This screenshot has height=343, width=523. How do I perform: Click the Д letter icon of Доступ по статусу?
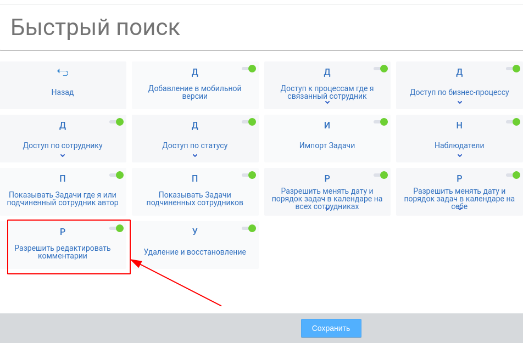(x=195, y=126)
